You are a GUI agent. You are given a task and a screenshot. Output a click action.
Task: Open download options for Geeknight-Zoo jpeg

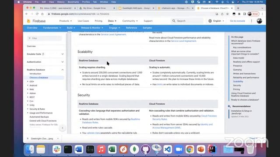click(58, 139)
